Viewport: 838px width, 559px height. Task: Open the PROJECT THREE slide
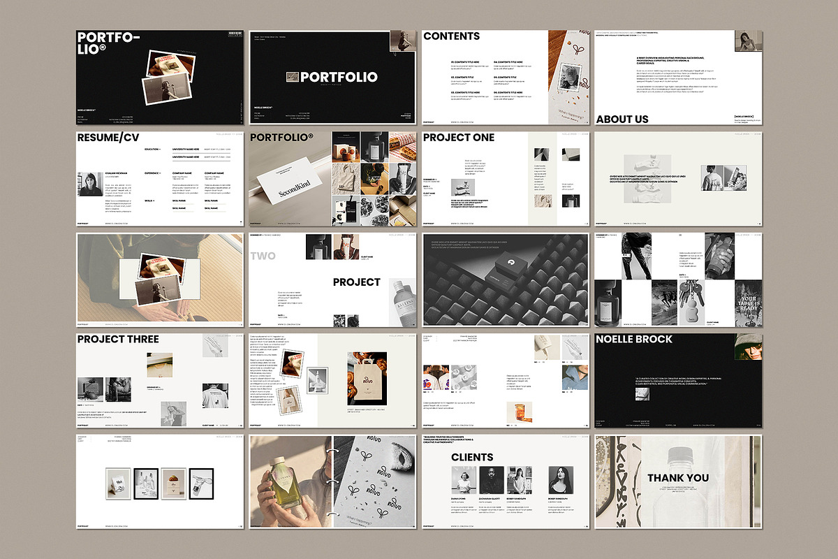coord(159,381)
